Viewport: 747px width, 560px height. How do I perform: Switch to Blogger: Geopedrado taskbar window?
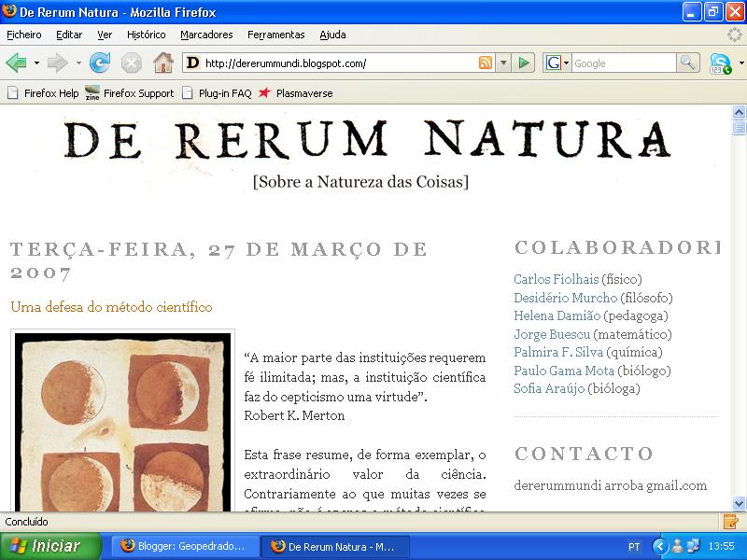pos(185,546)
